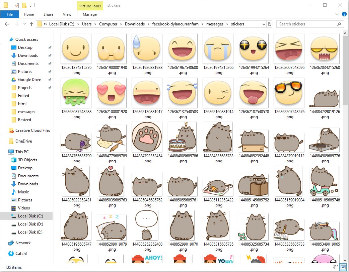This screenshot has width=349, height=272.
Task: Go back using the back arrow
Action: [x=7, y=24]
